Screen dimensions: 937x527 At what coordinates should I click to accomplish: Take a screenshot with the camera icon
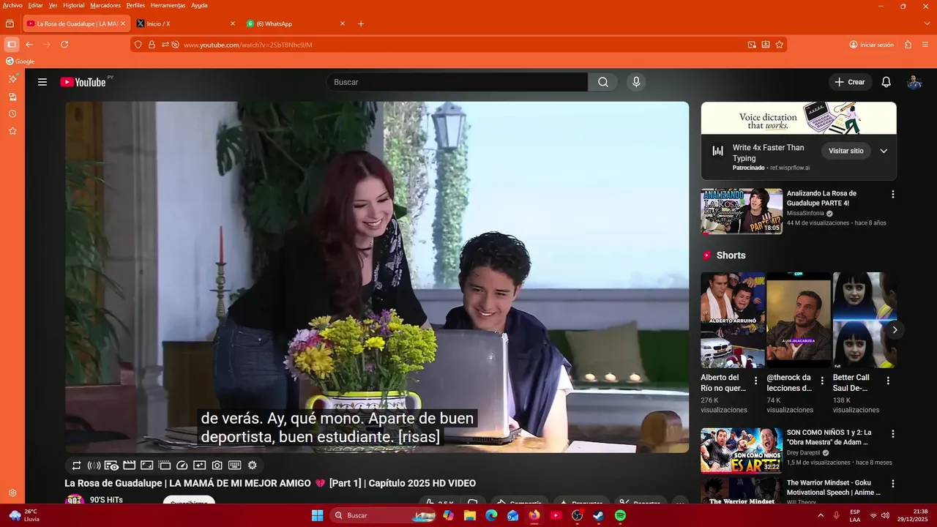pos(217,466)
